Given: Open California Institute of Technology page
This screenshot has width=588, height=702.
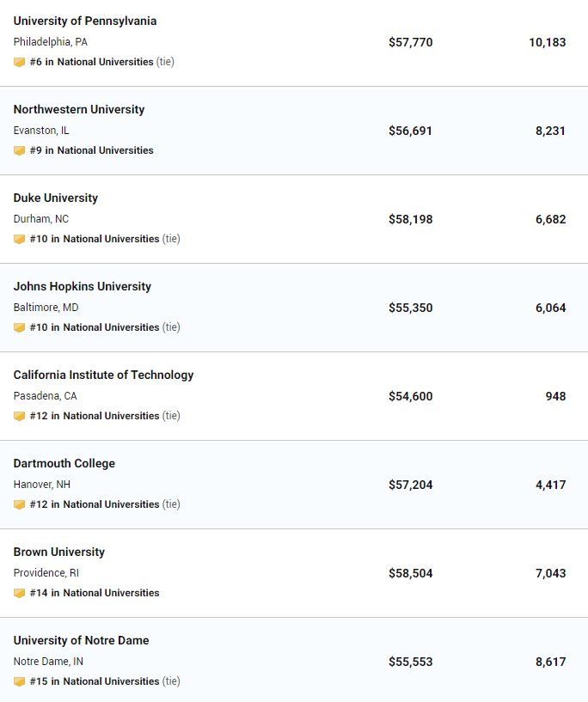Looking at the screenshot, I should [x=103, y=375].
